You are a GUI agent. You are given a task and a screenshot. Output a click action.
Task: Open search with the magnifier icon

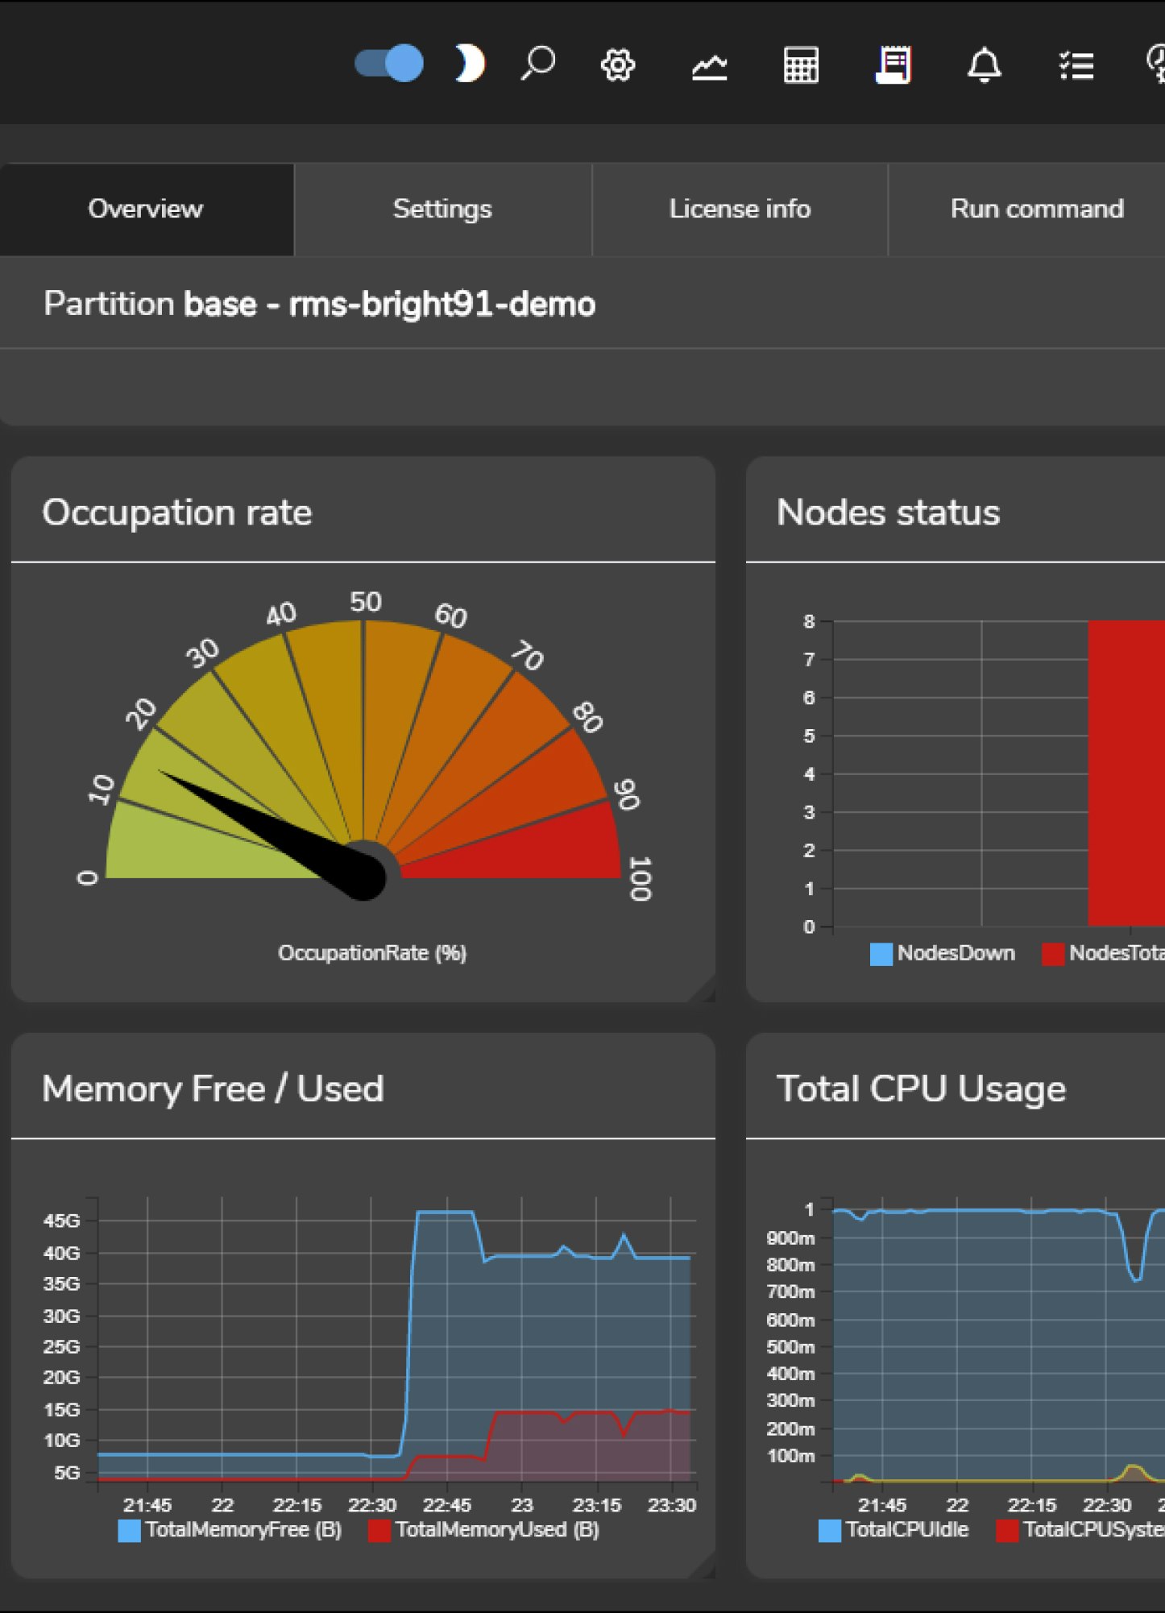537,64
